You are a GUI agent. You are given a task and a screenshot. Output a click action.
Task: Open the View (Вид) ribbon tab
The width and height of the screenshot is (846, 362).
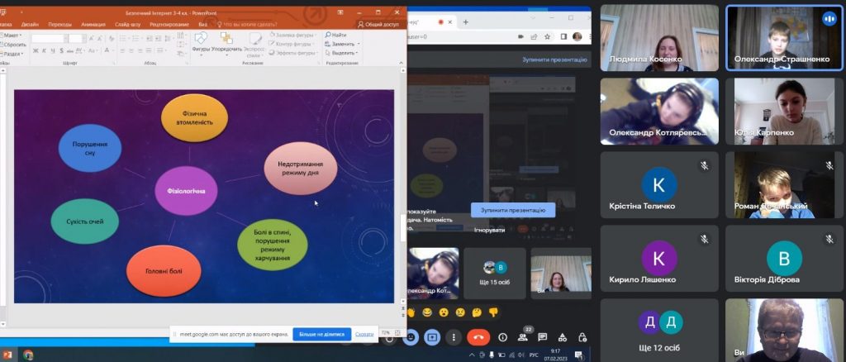point(202,24)
